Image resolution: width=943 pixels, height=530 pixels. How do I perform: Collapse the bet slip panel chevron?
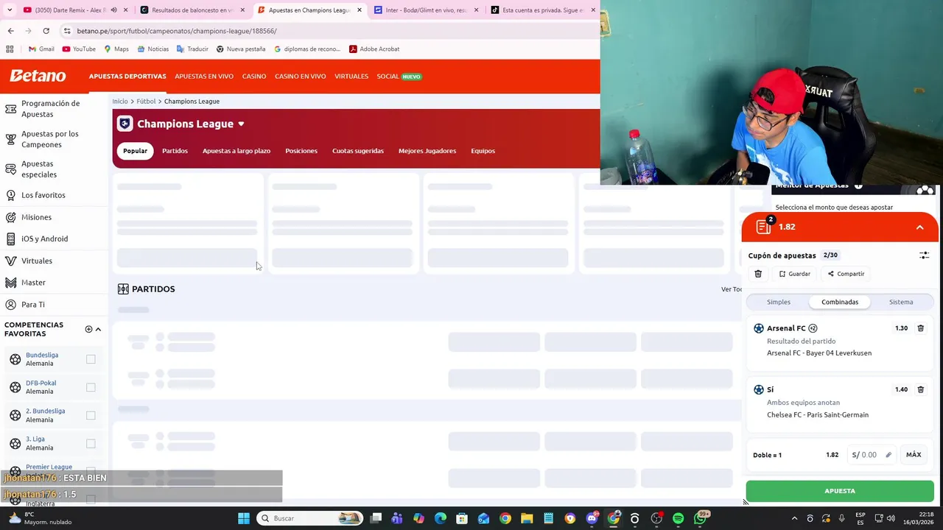coord(919,227)
